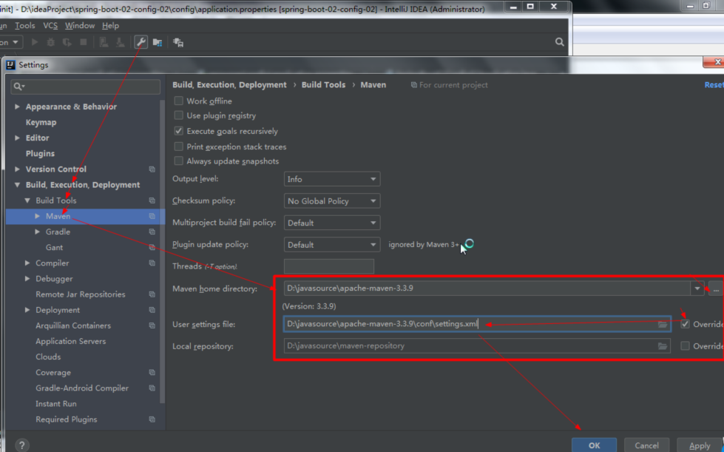Open Project Structure from the toolbar
The width and height of the screenshot is (724, 452).
point(158,42)
